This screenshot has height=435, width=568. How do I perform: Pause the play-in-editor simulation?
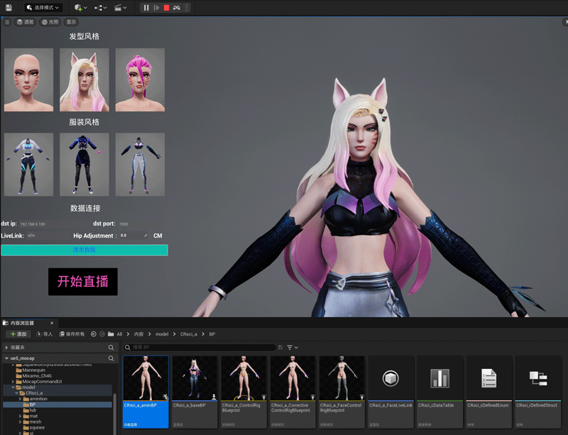(x=146, y=7)
